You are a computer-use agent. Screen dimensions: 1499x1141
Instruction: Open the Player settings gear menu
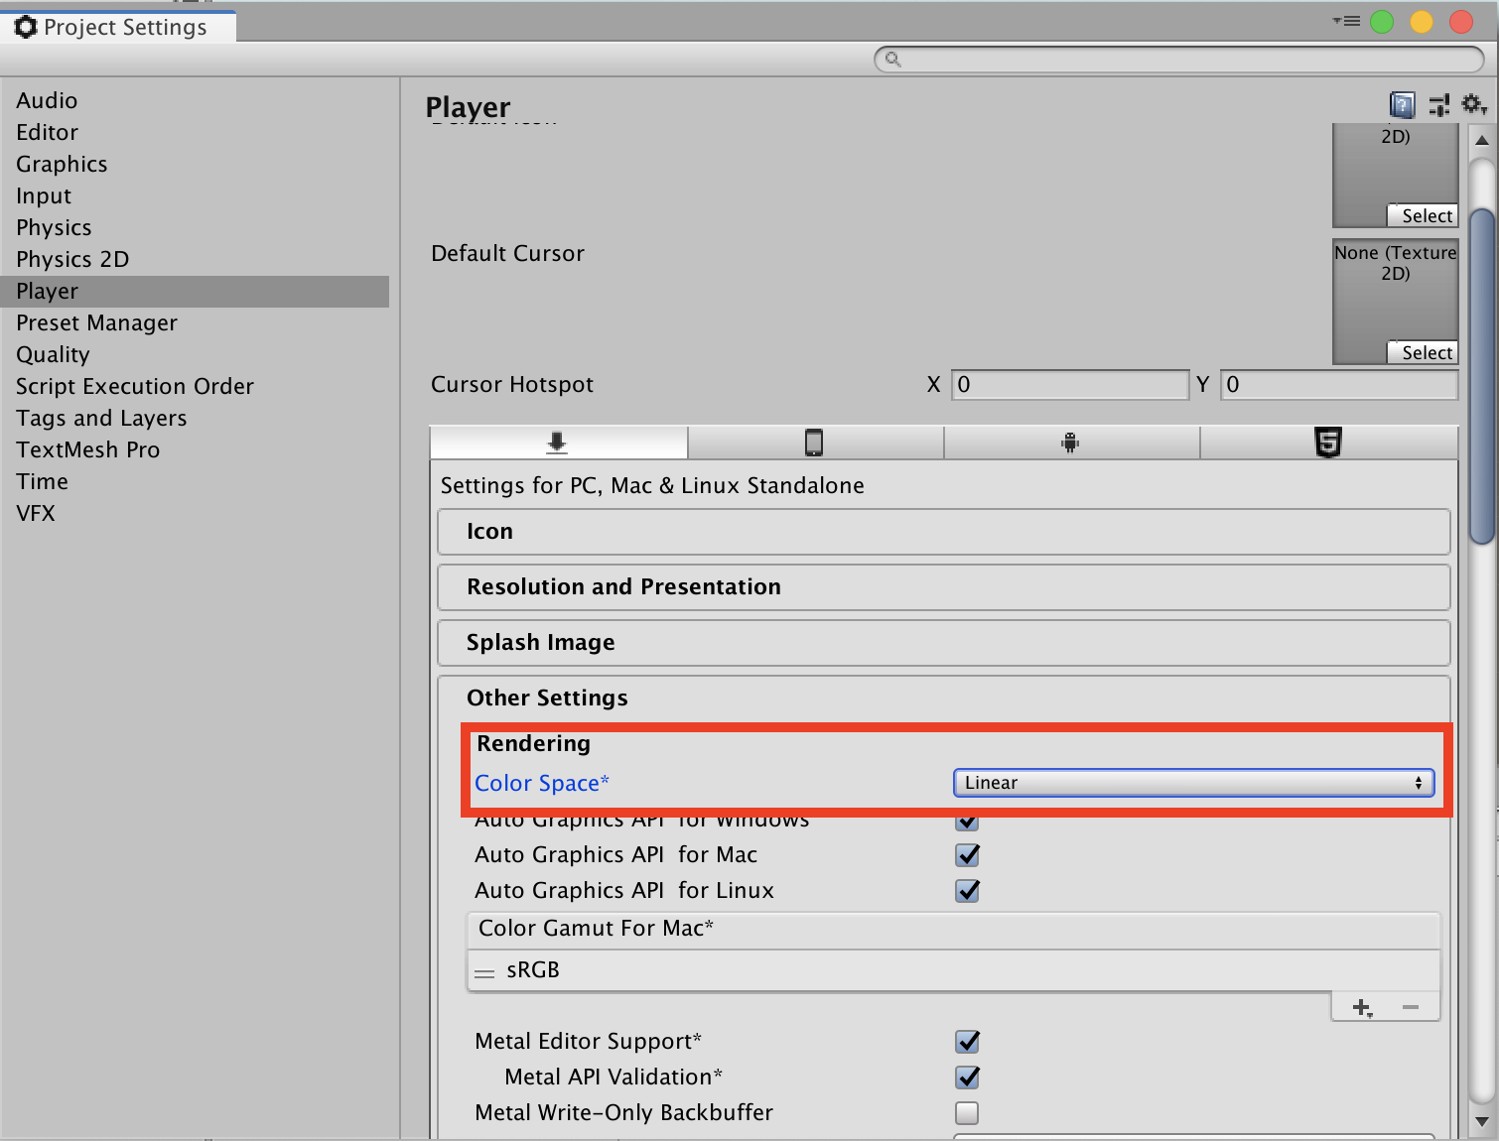point(1474,104)
